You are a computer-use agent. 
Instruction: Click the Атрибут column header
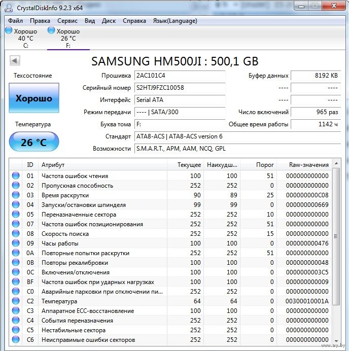click(x=102, y=165)
